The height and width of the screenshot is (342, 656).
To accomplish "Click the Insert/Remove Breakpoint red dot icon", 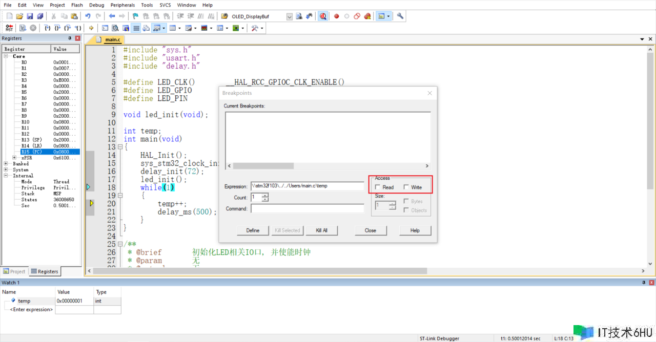I will click(x=337, y=16).
